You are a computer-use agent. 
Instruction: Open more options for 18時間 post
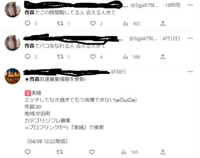click(x=190, y=5)
